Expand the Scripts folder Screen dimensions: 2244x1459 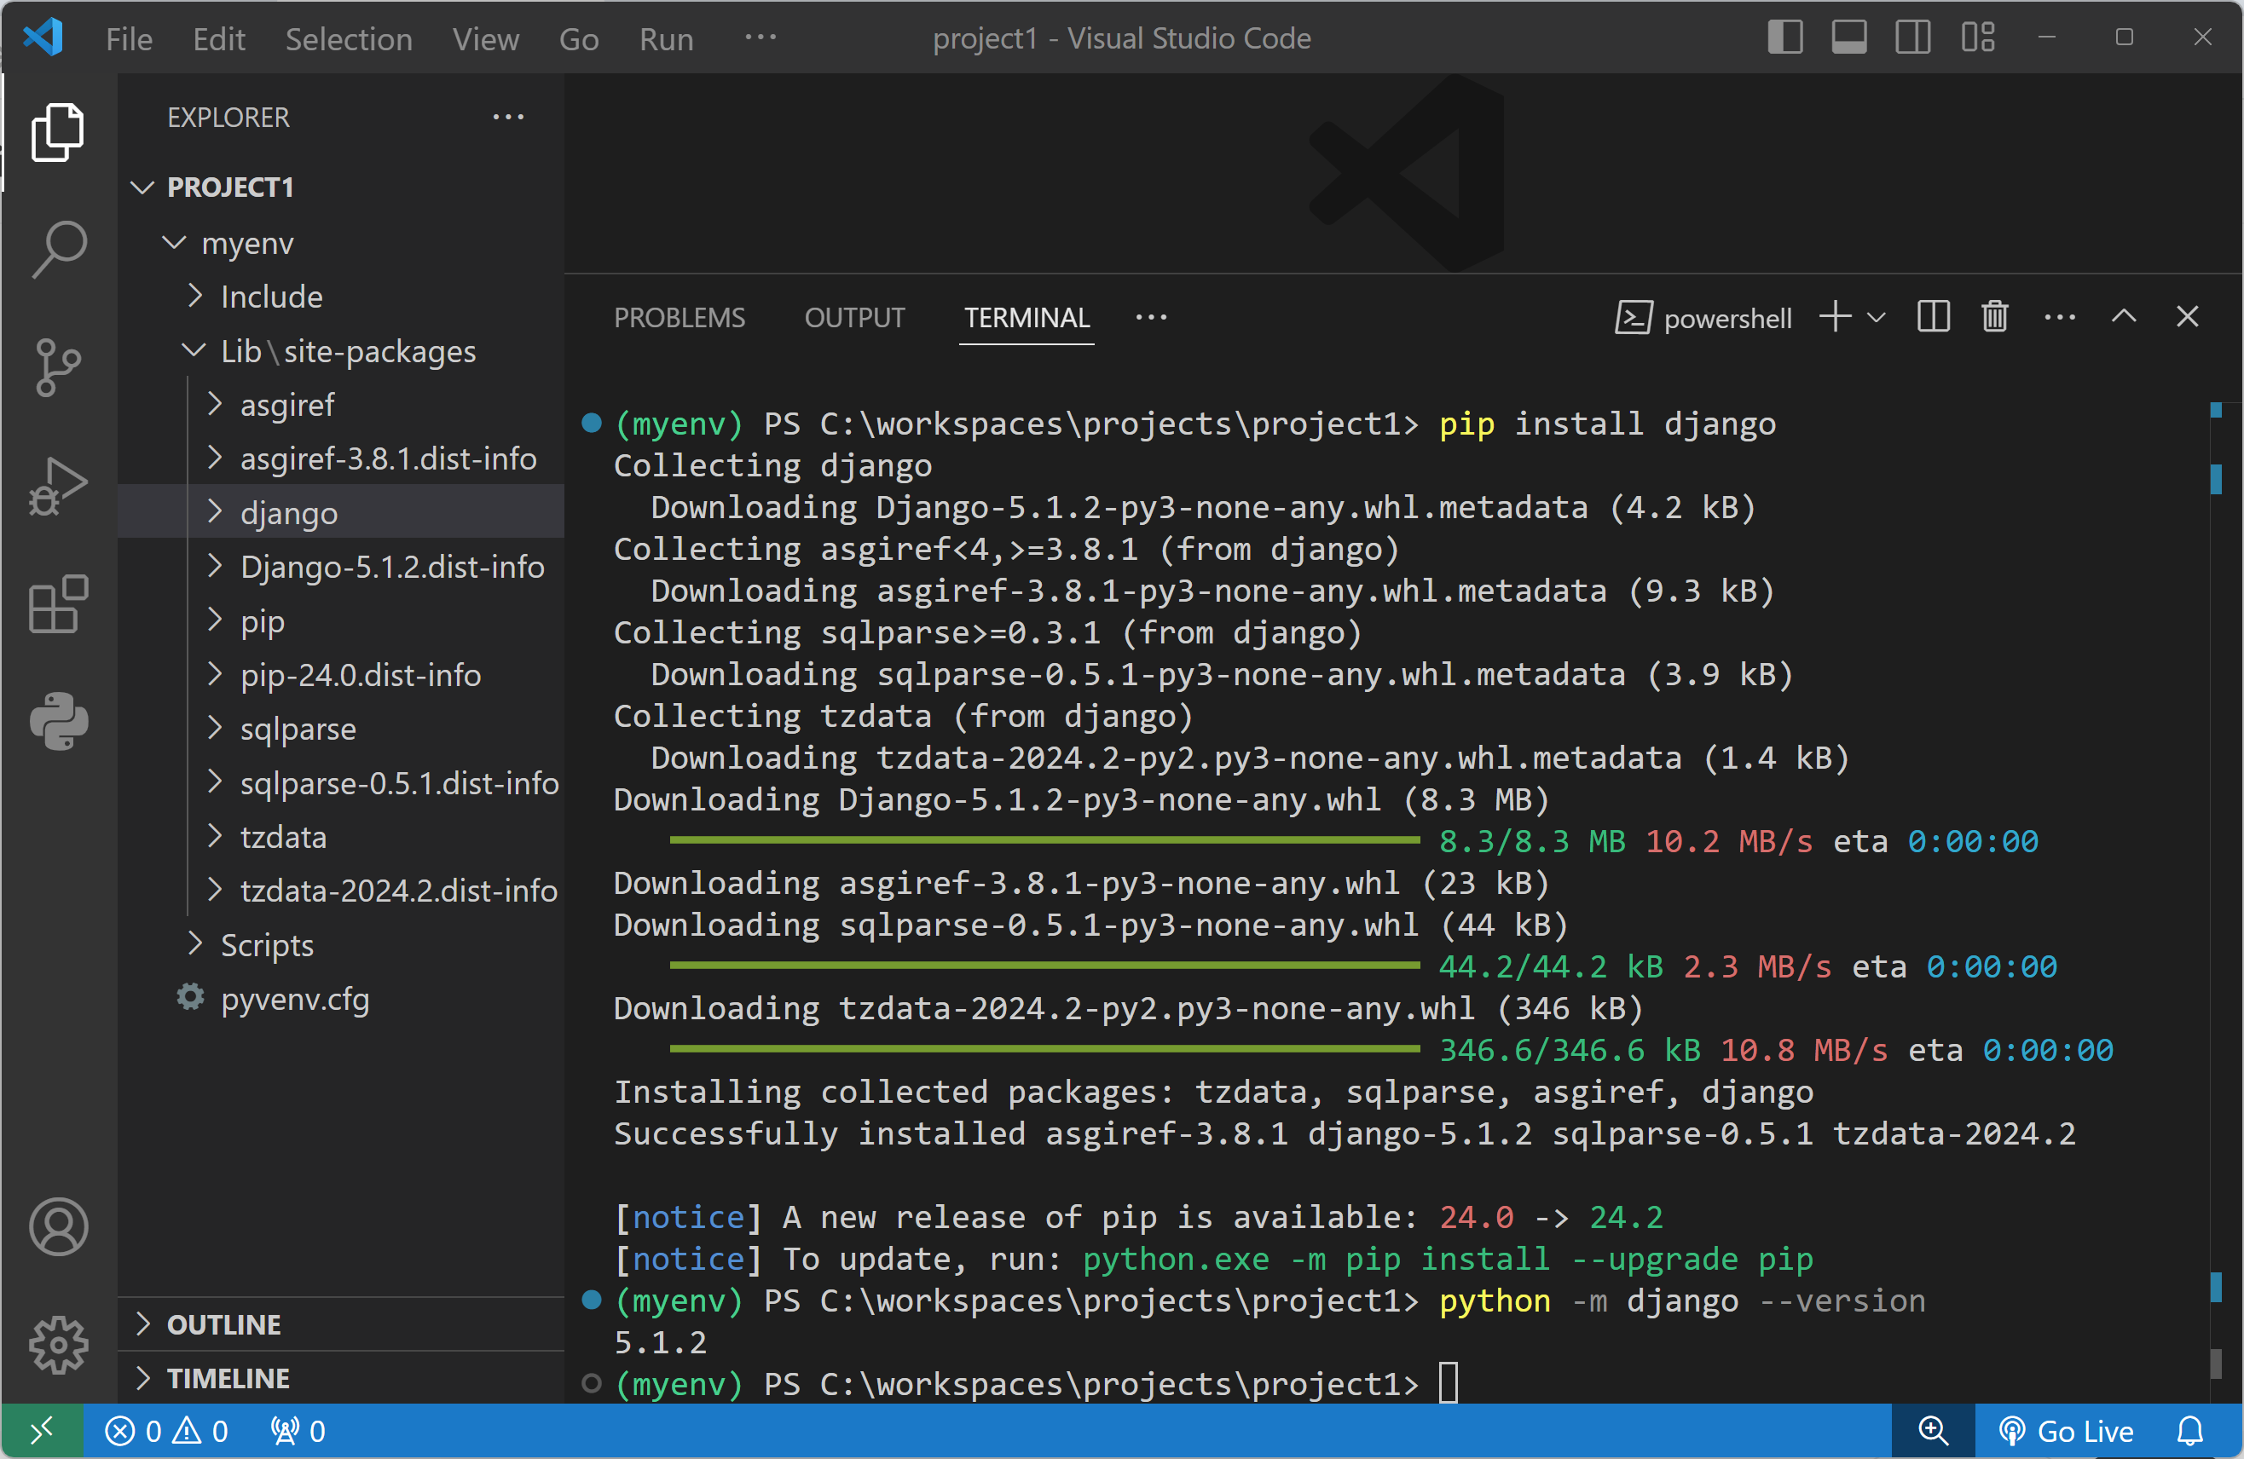[x=267, y=944]
